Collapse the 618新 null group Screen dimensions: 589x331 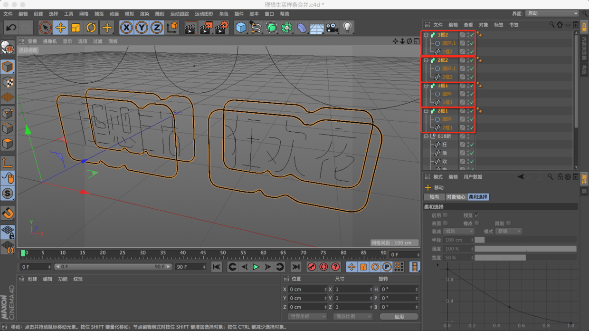(x=426, y=136)
